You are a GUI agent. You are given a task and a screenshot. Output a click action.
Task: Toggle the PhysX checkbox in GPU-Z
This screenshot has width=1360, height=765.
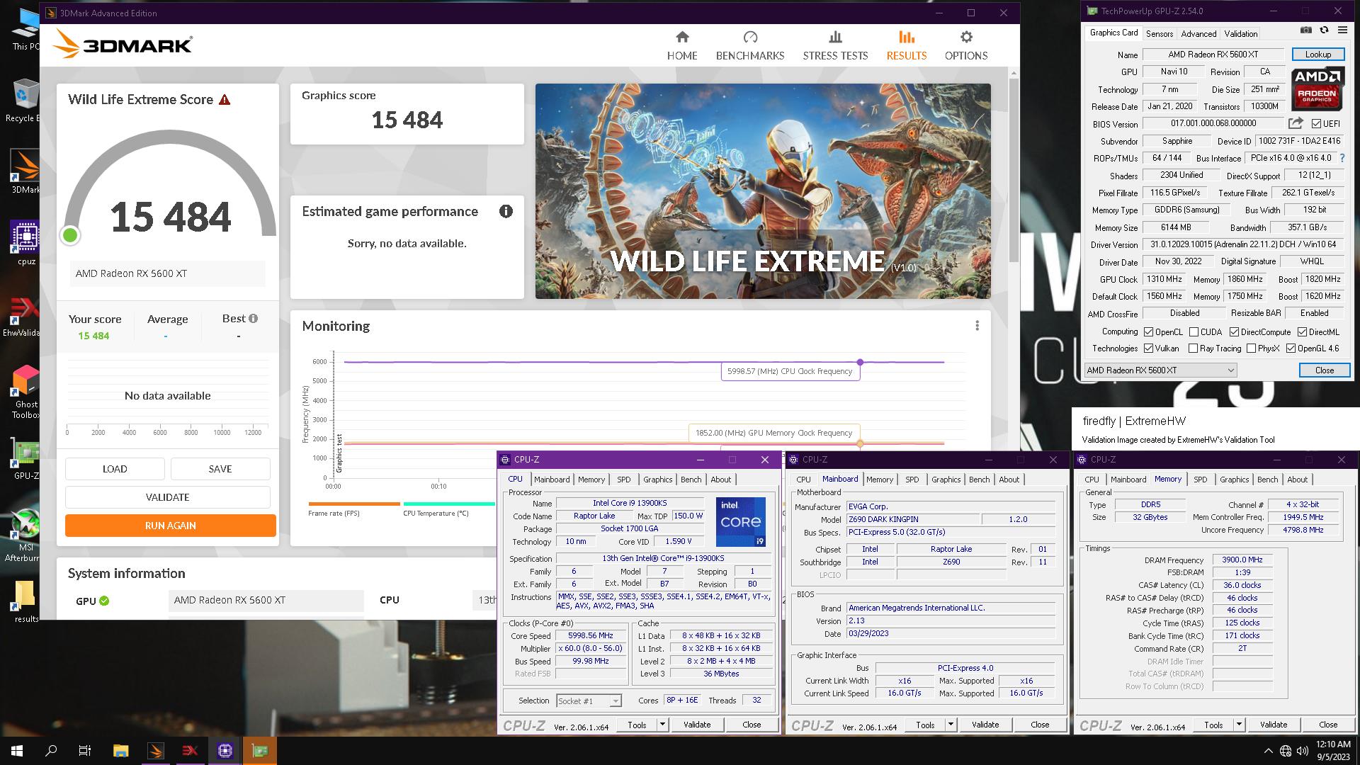(1251, 348)
